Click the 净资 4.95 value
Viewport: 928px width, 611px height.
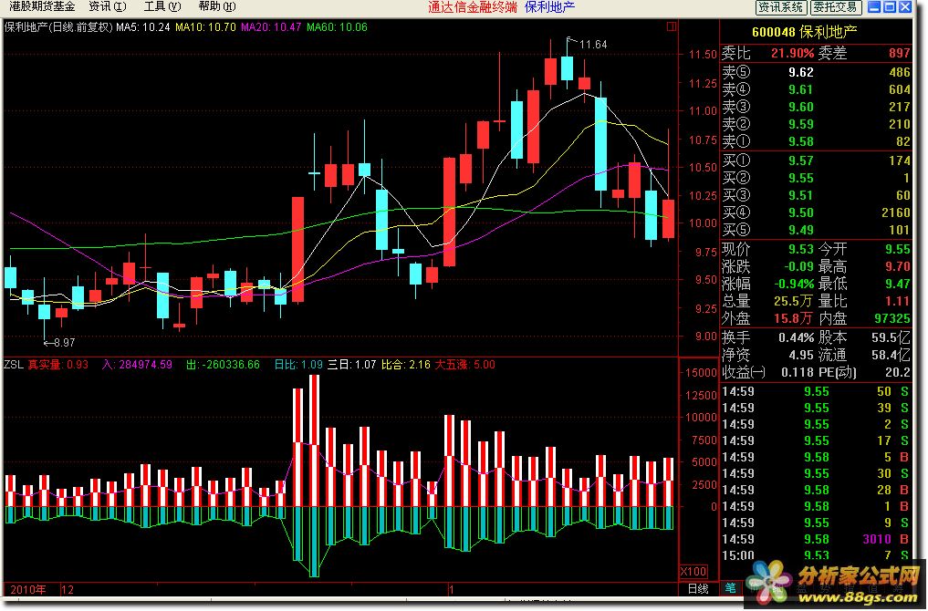click(x=801, y=355)
